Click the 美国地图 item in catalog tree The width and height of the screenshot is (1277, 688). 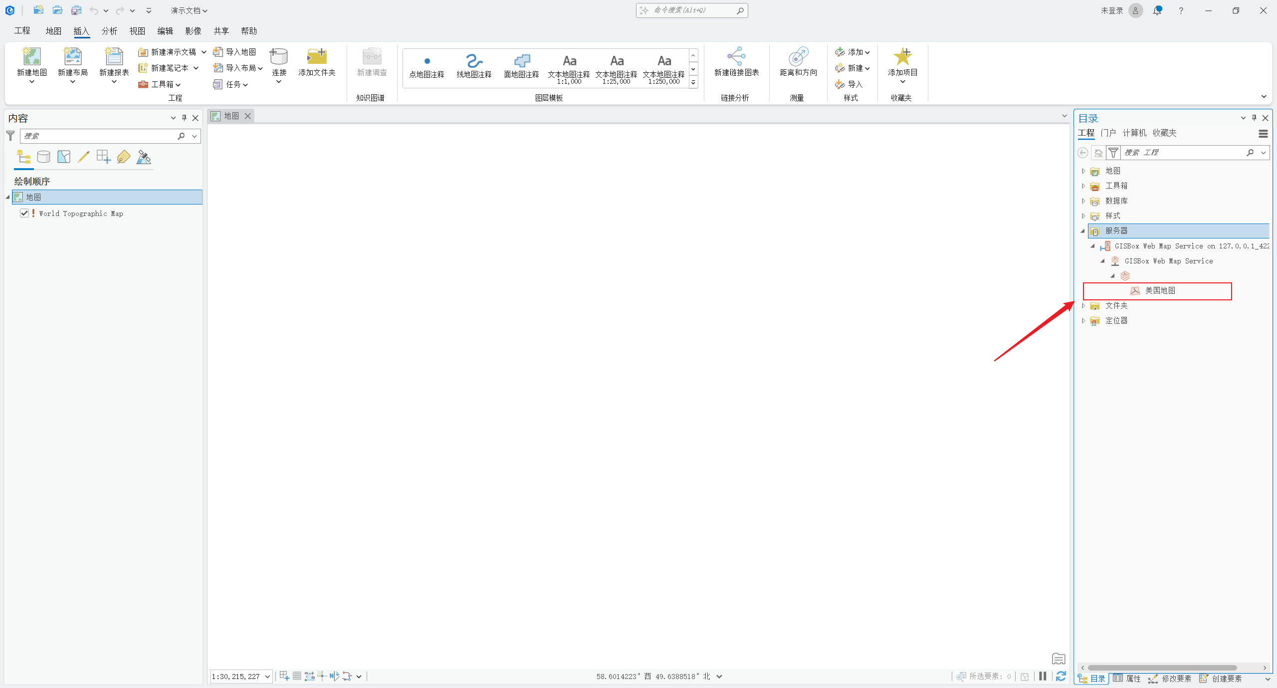point(1160,290)
